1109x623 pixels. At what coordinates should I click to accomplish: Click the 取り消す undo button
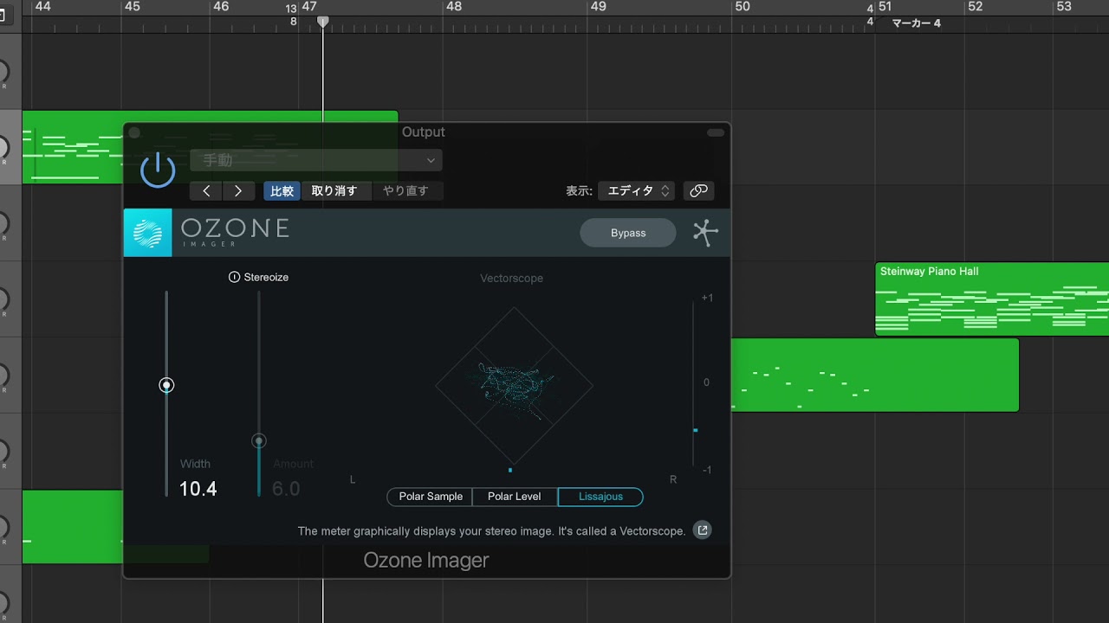(334, 191)
